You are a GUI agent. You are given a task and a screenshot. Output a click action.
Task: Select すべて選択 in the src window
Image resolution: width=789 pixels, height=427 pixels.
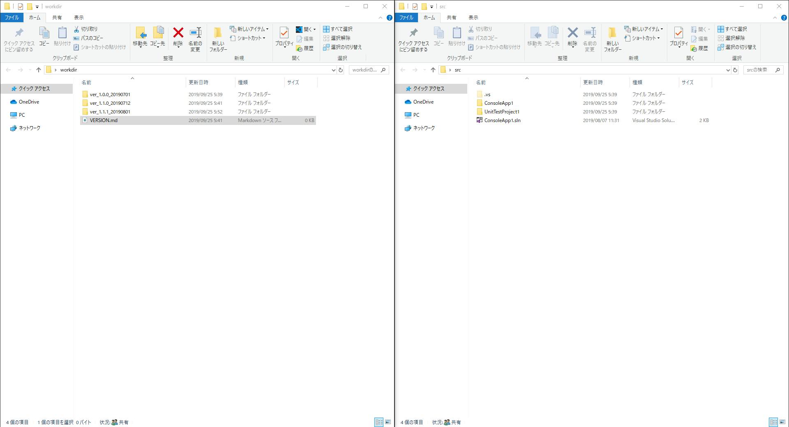[x=736, y=29]
